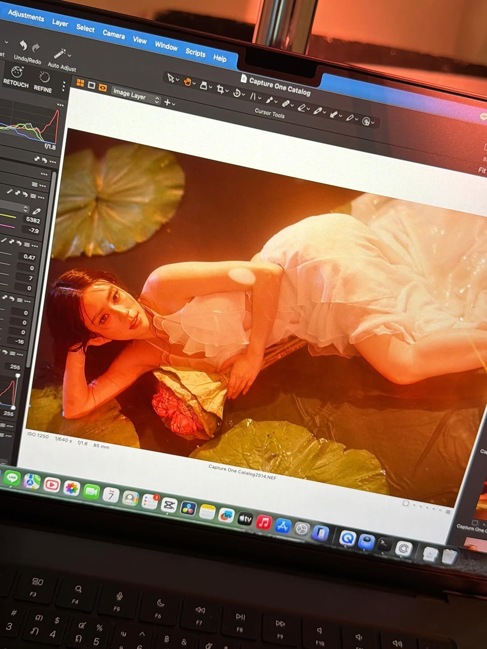Click the Undo arrow

pos(23,45)
